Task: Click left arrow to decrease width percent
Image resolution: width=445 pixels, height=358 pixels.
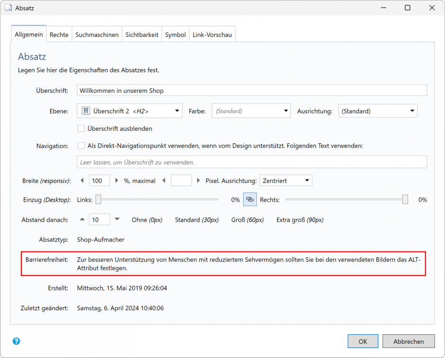Action: pyautogui.click(x=82, y=180)
